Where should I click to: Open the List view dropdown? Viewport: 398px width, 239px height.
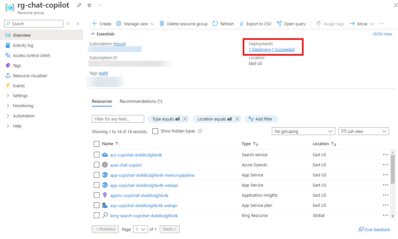pos(364,131)
